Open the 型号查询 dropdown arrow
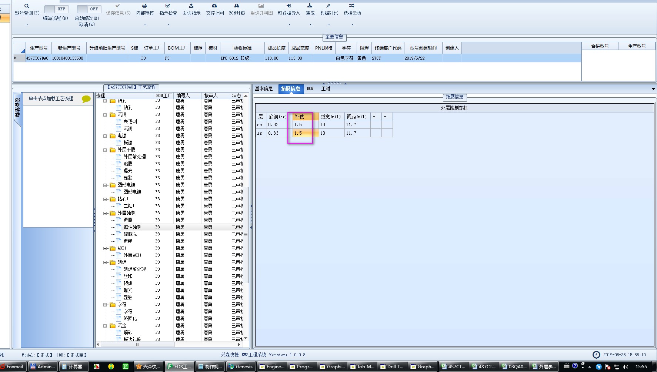657x372 pixels. (x=27, y=24)
